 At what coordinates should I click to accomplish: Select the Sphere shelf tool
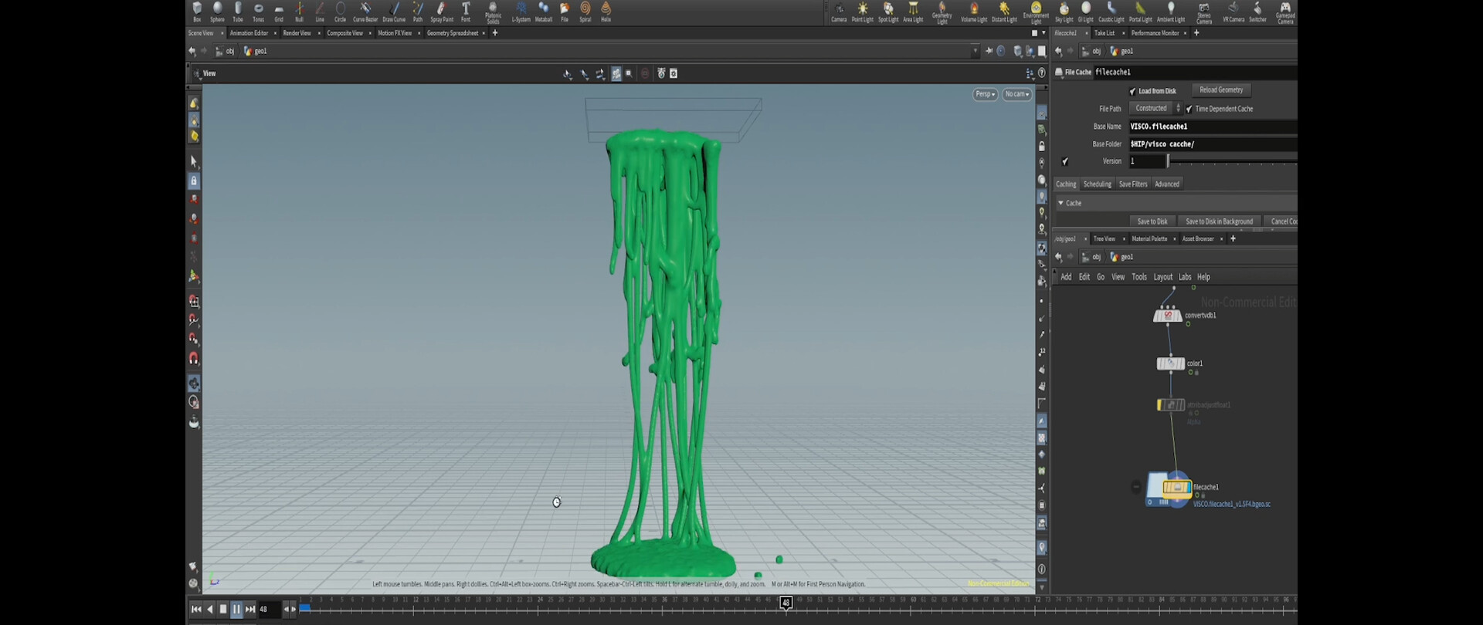point(218,11)
